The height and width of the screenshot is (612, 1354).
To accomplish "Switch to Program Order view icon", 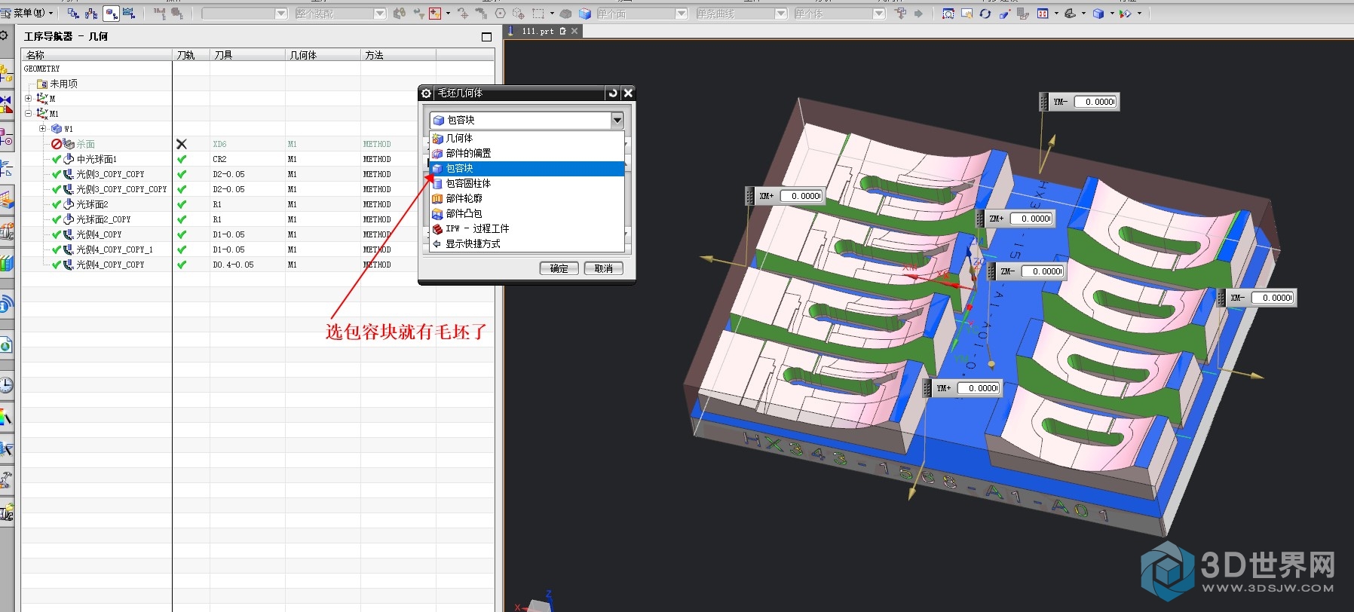I will 74,13.
